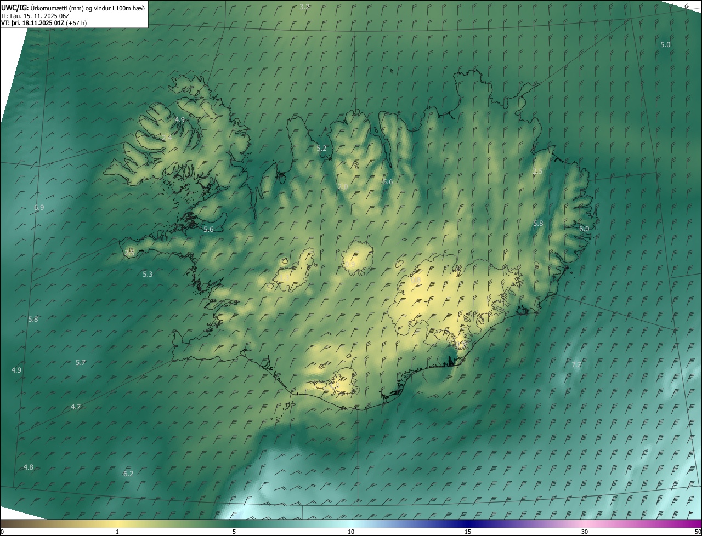Click the "1" tick on the color scale
This screenshot has height=536, width=702.
click(x=117, y=532)
